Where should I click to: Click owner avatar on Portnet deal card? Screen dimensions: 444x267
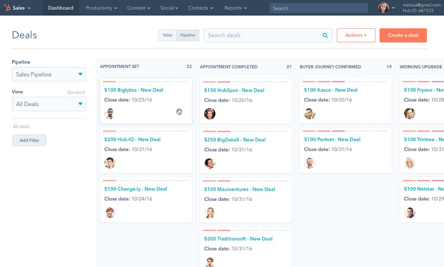(x=310, y=163)
